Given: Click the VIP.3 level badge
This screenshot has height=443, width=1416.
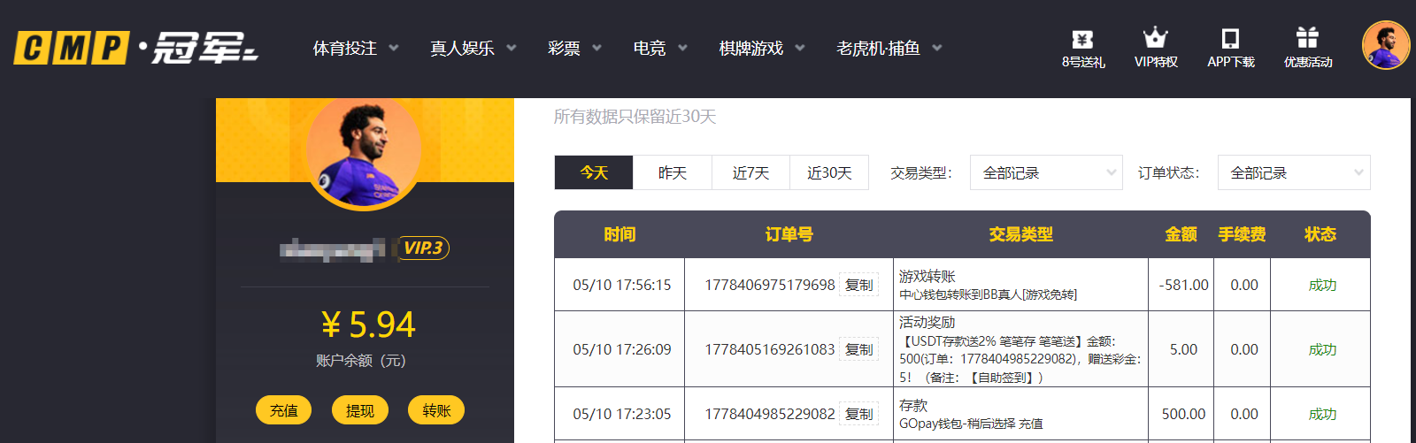Looking at the screenshot, I should point(423,248).
